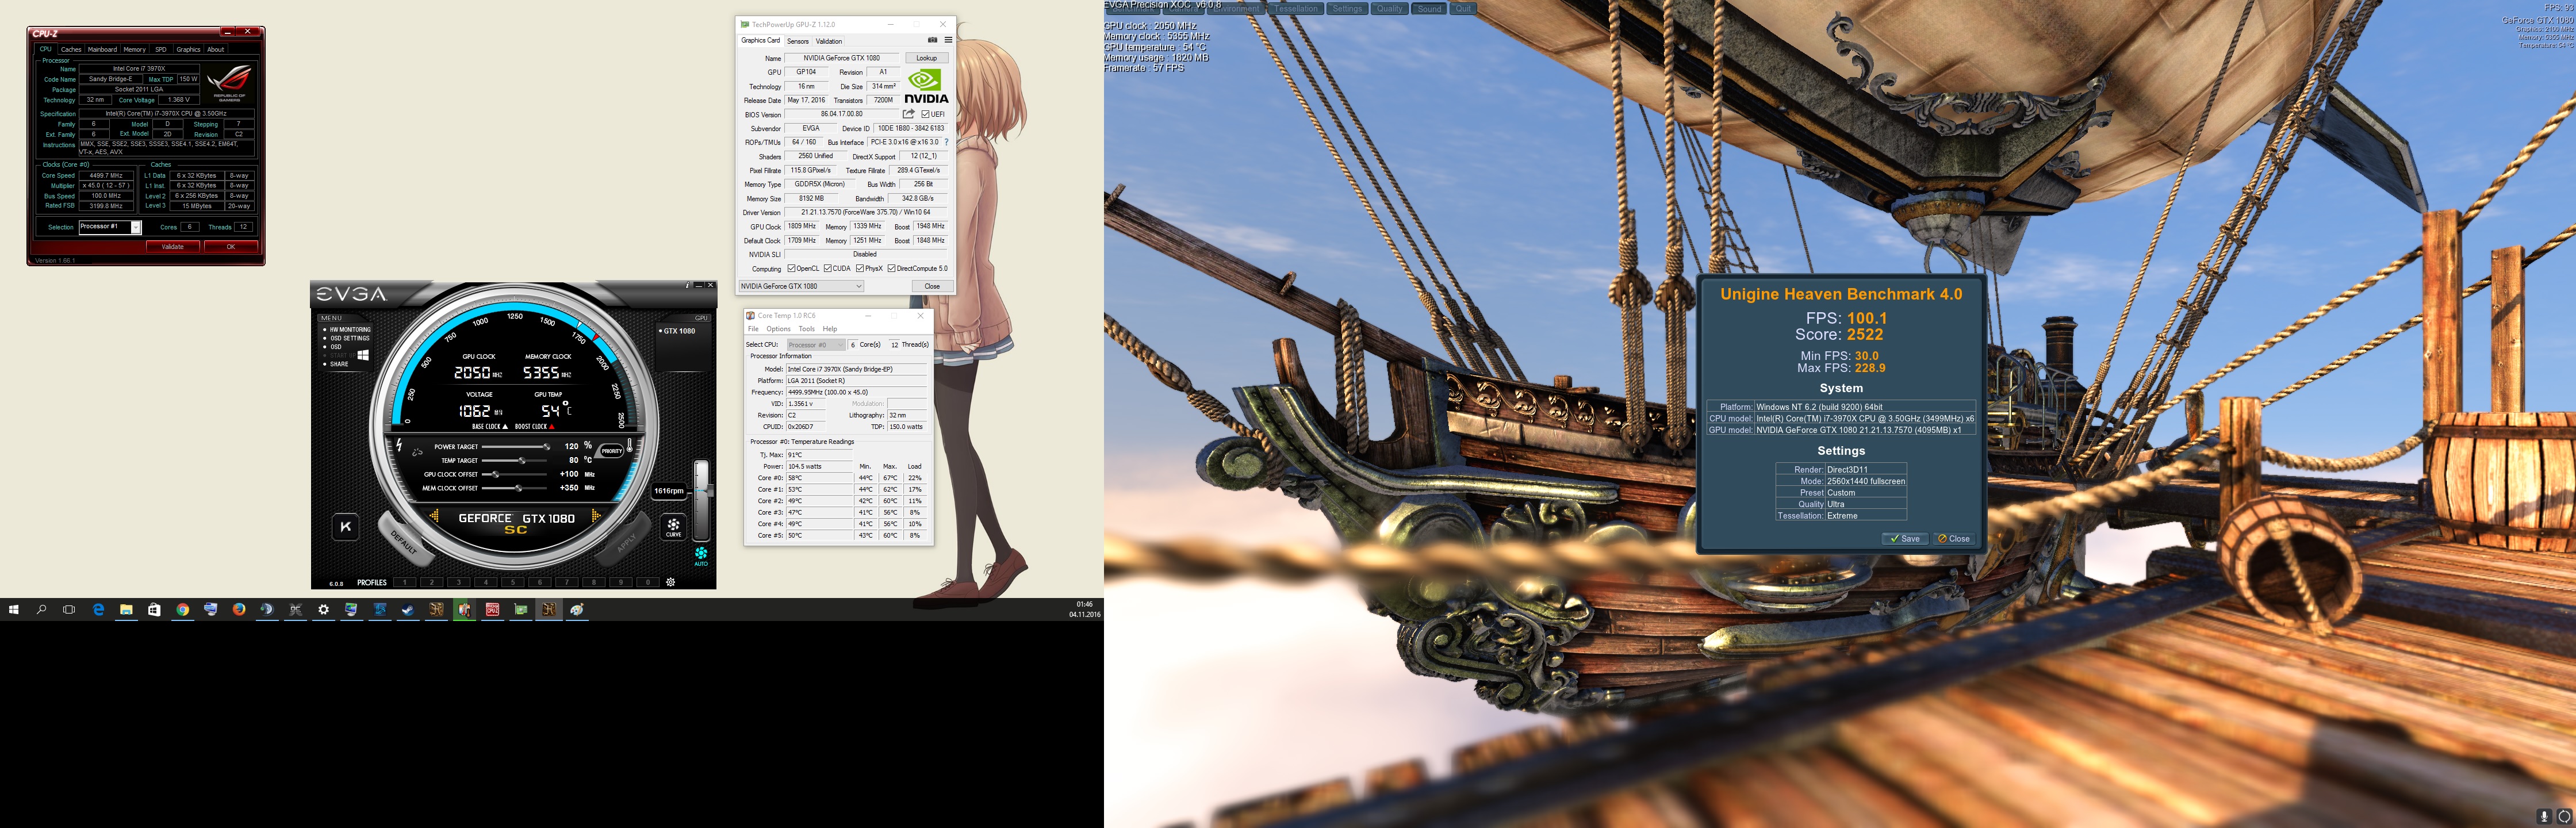The height and width of the screenshot is (828, 2576).
Task: Open the fan CURVE settings in EVGA Precision
Action: coord(674,526)
